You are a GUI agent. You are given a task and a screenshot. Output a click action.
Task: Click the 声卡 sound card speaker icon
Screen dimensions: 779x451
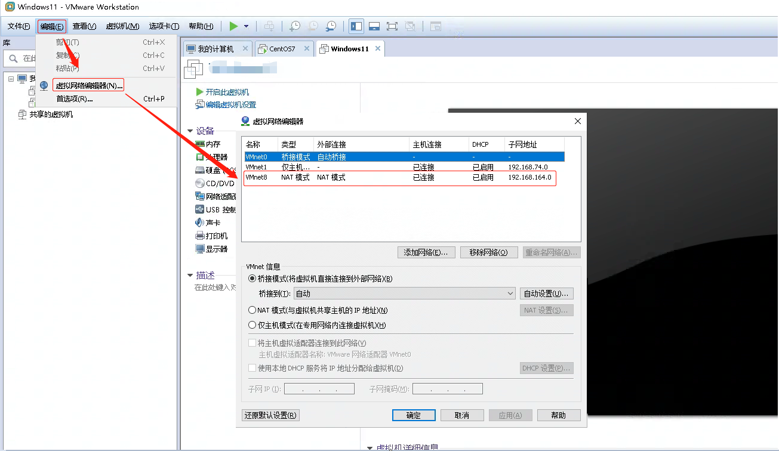tap(200, 223)
